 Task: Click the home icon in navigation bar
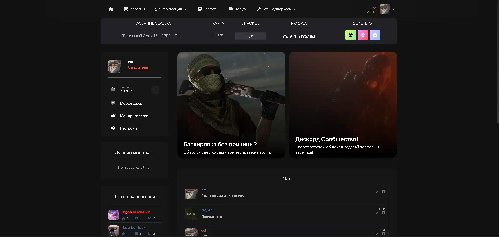[111, 9]
